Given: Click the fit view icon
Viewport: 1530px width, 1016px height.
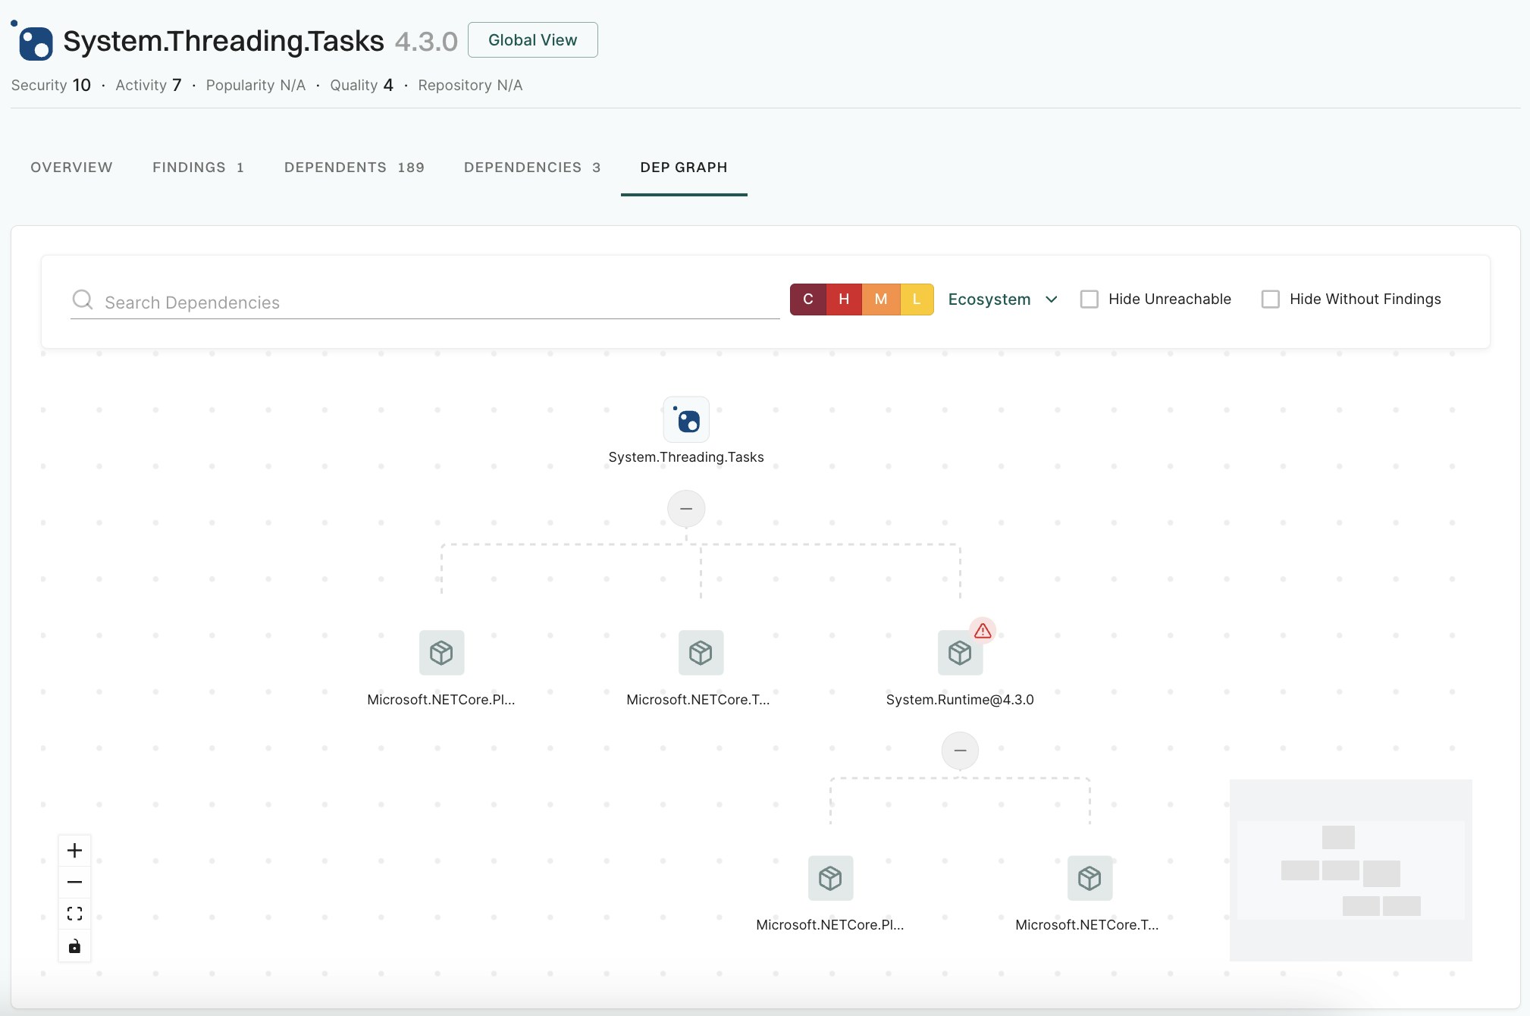Looking at the screenshot, I should 74,914.
